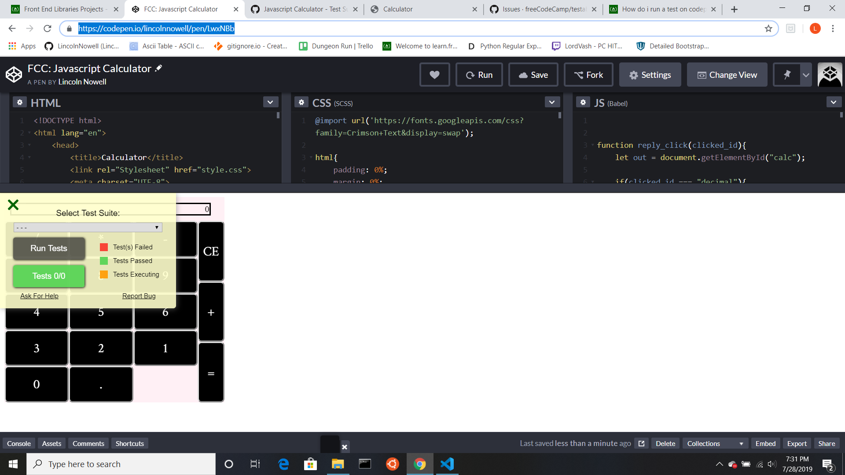Like the pen with the heart icon

435,74
